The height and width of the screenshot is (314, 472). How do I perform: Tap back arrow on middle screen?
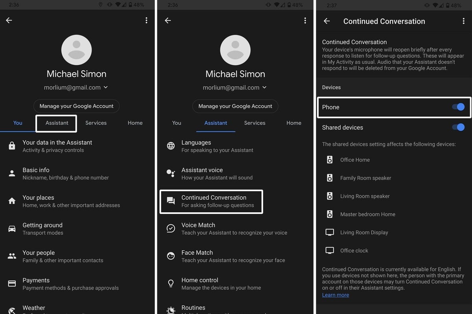point(168,20)
